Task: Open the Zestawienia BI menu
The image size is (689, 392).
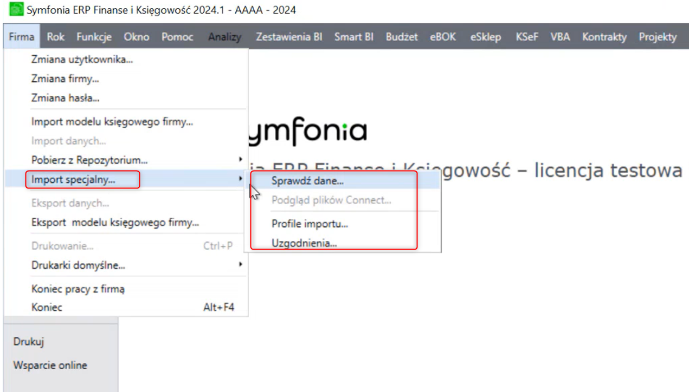Action: pos(289,37)
